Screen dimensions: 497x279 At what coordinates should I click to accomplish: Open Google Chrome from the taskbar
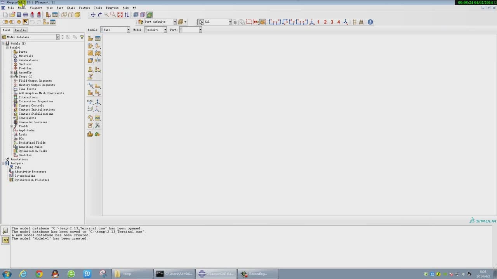click(x=39, y=274)
